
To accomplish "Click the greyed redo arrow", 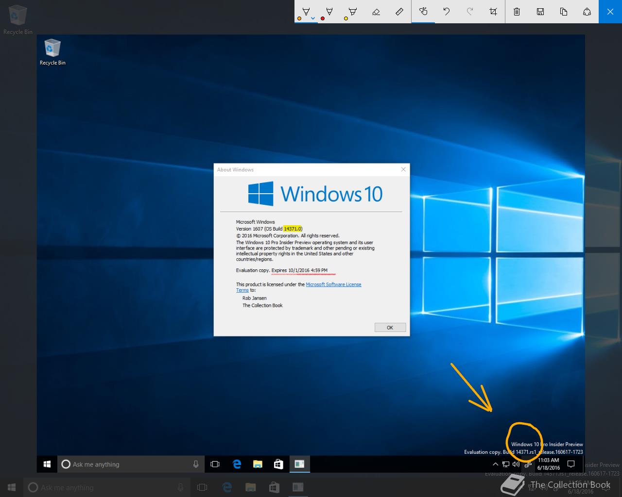I will [x=470, y=12].
